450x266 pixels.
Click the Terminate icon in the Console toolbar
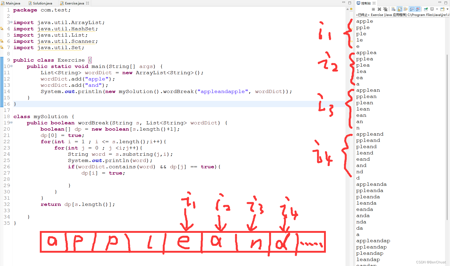(373, 9)
